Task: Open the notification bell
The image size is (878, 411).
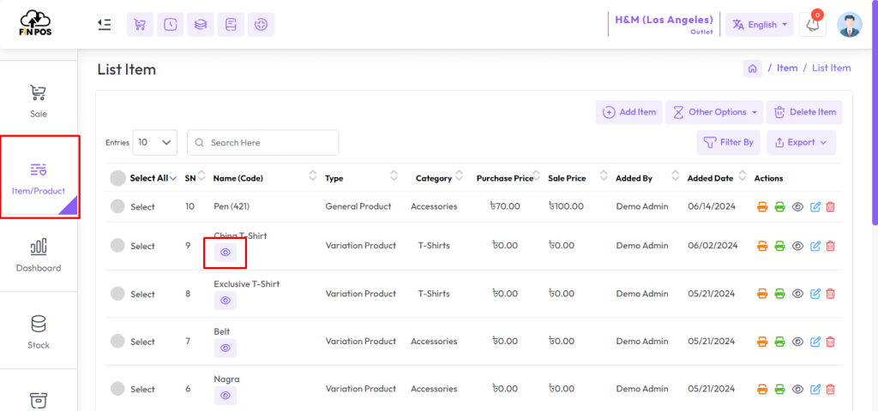Action: [x=813, y=25]
